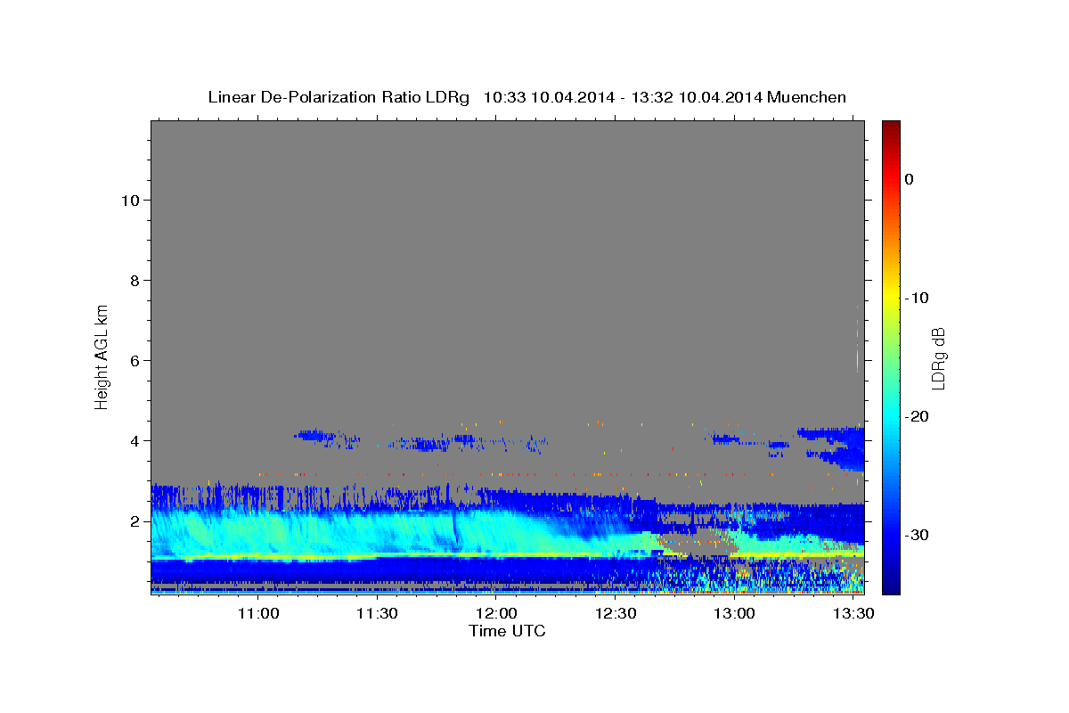Viewport: 1069px width, 713px height.
Task: Click the height tick label '6'
Action: [x=134, y=361]
